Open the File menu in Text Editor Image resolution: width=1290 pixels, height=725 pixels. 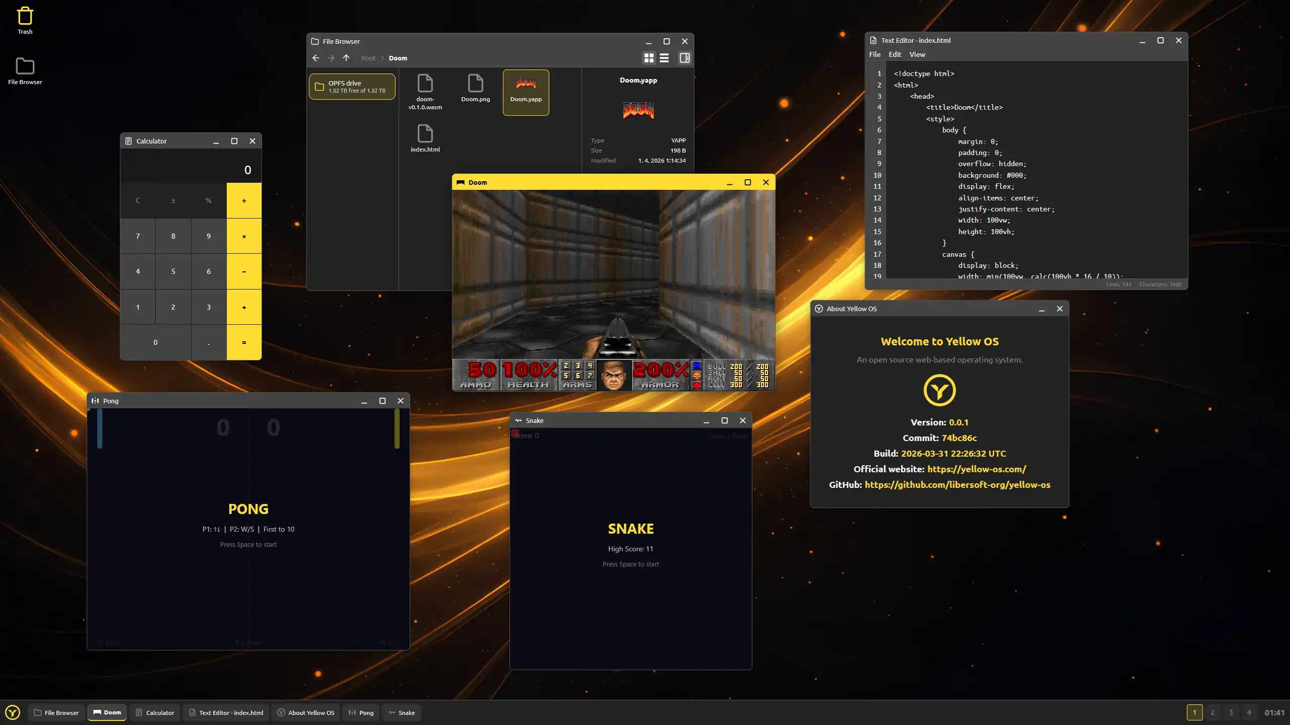tap(875, 54)
